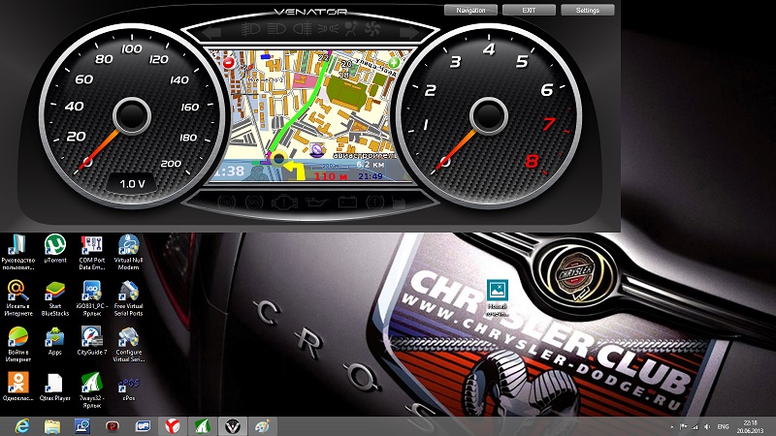
Task: Click the oil pressure warning indicator
Action: coord(316,202)
